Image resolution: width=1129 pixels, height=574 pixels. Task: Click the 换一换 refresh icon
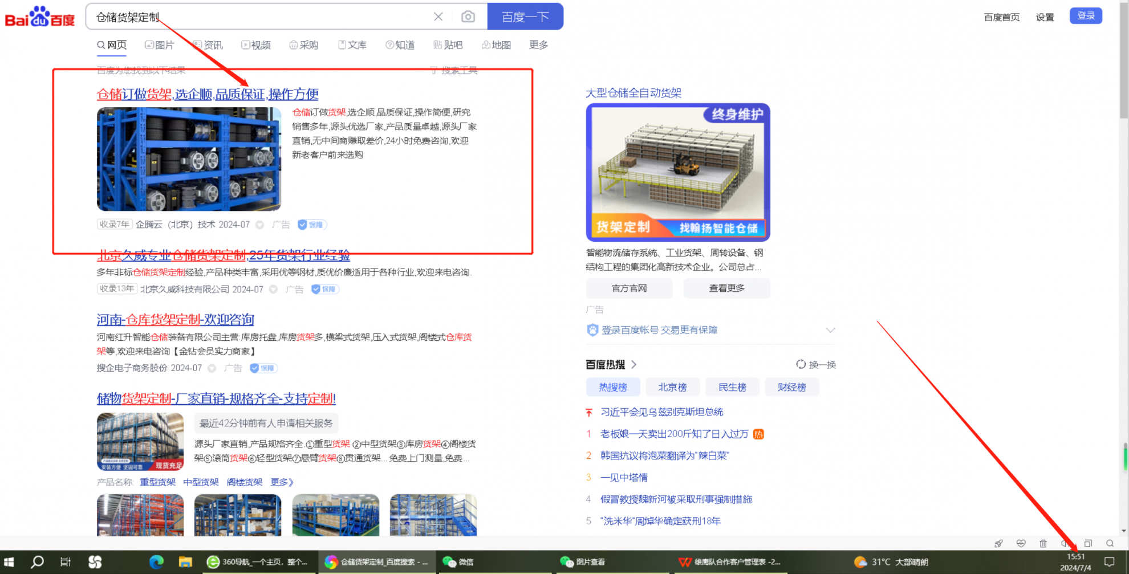tap(801, 364)
